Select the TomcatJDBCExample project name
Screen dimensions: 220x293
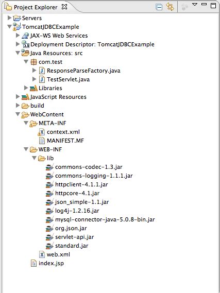50,27
